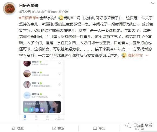Screen dimensions: 157x132
Task: Visit the 日语自学酱 username link
Action: pyautogui.click(x=29, y=6)
